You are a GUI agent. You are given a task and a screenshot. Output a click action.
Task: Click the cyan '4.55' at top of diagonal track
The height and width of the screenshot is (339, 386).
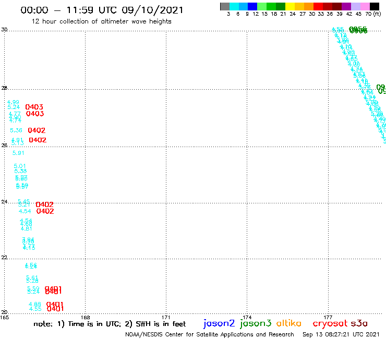[338, 30]
